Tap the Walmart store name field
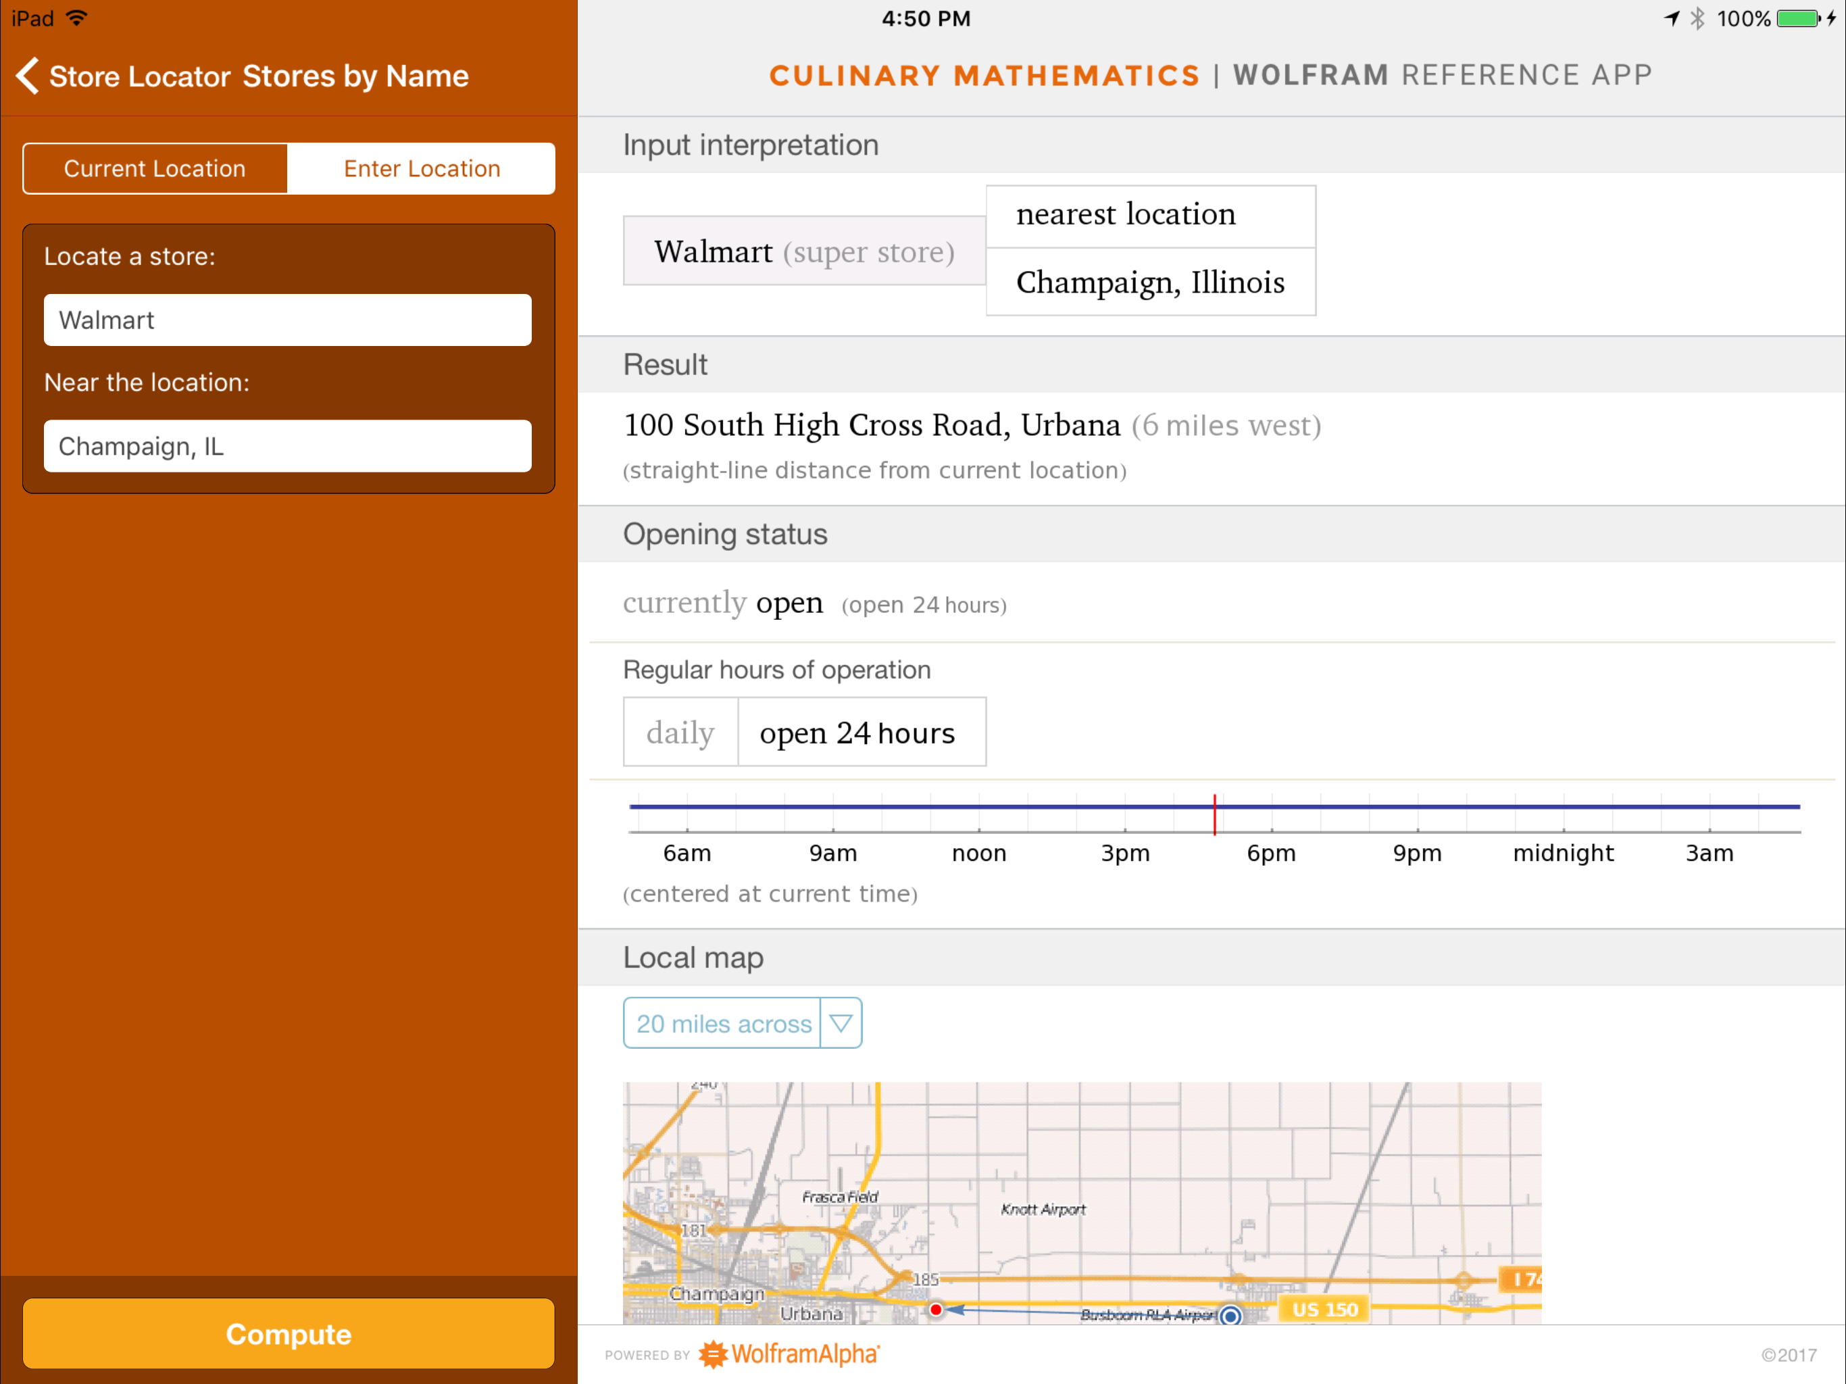 (x=287, y=320)
